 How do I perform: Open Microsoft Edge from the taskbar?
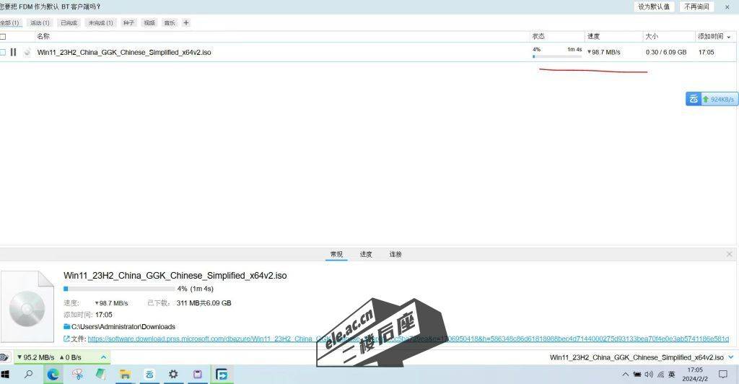point(53,374)
